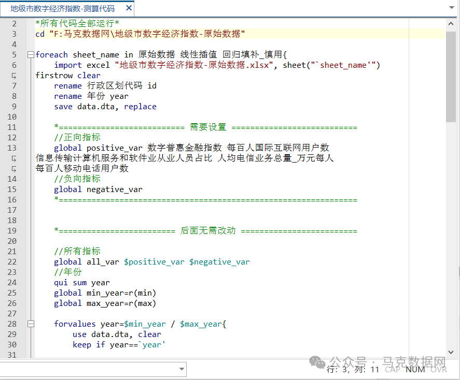Click line number 28 in the gutter

12,324
